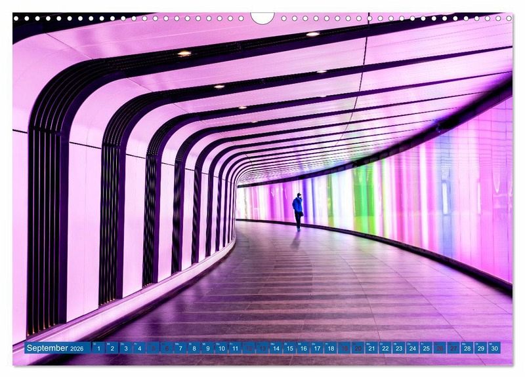Select the darkened weekend date 27

coord(453,349)
